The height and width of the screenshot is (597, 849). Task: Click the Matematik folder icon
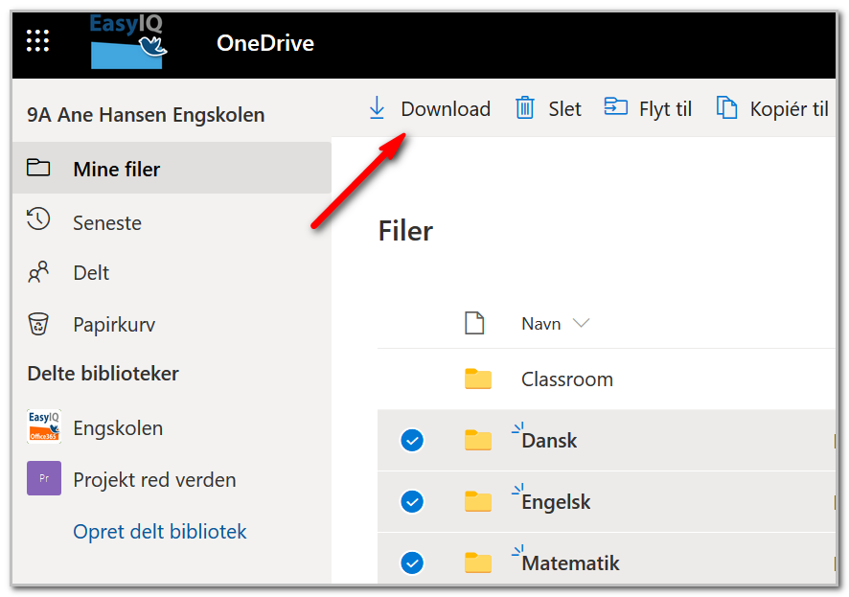pyautogui.click(x=478, y=563)
